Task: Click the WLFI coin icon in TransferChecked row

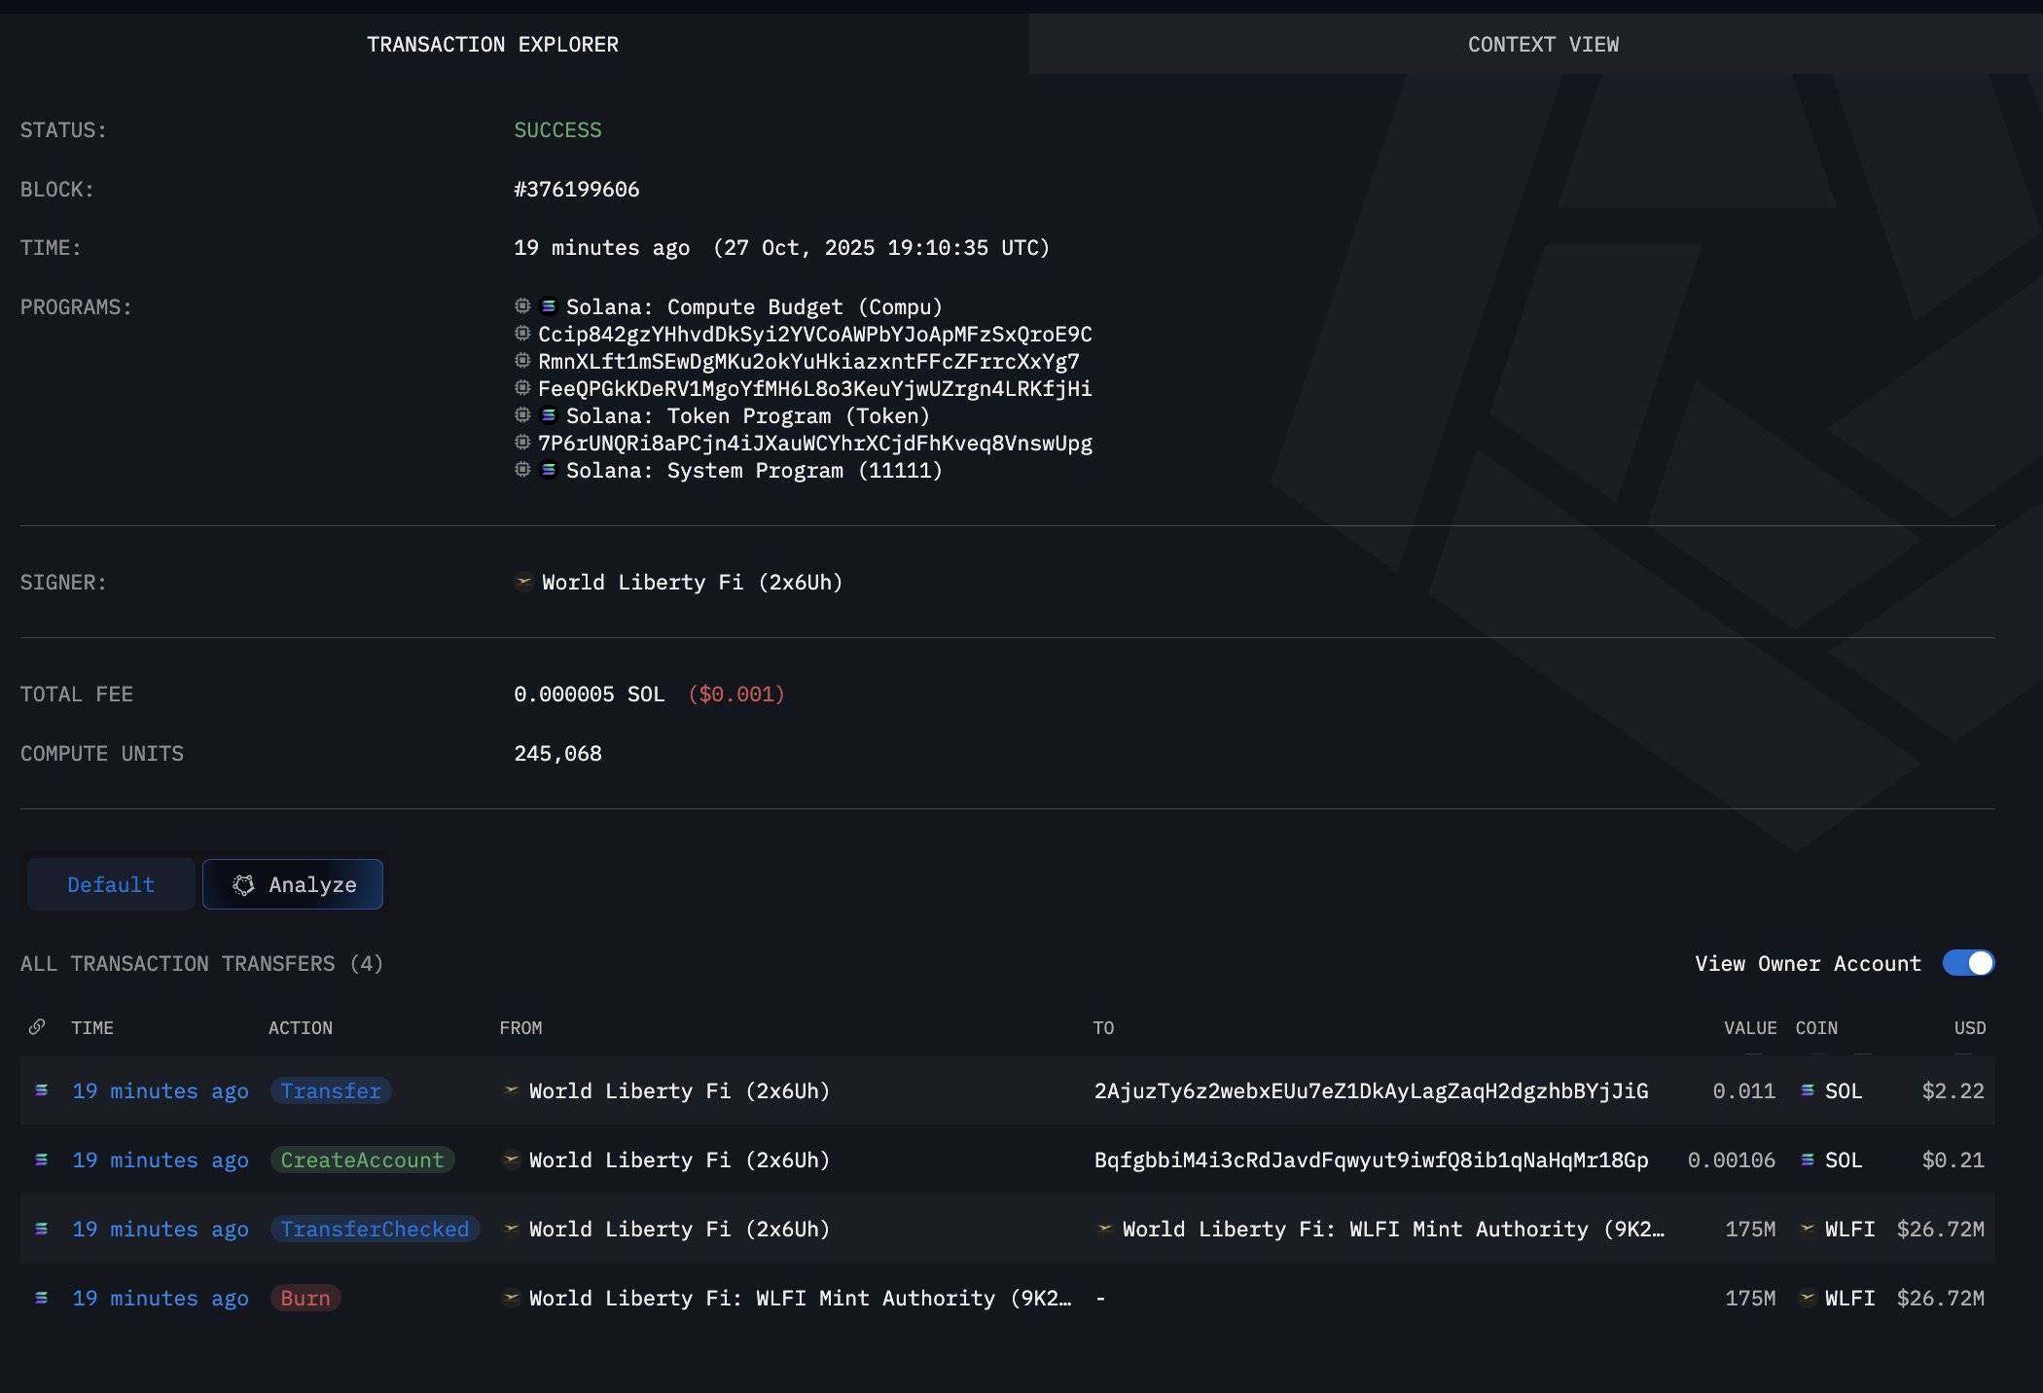Action: (1807, 1229)
